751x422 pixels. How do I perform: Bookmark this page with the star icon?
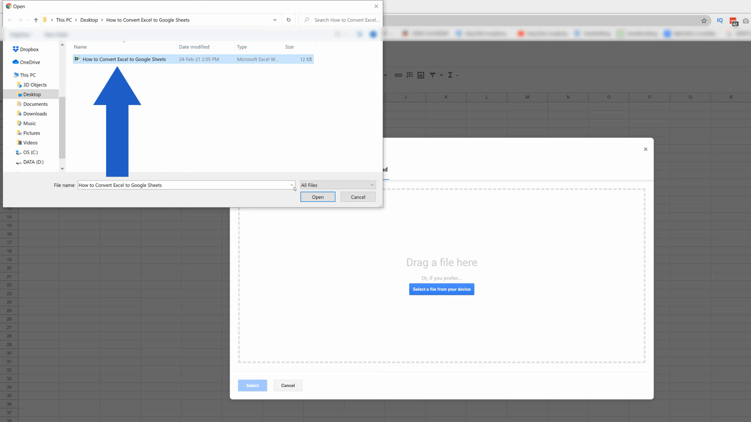pyautogui.click(x=703, y=21)
